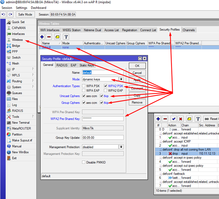Add new firewall rule with plus icon
The image size is (219, 199).
tap(158, 119)
